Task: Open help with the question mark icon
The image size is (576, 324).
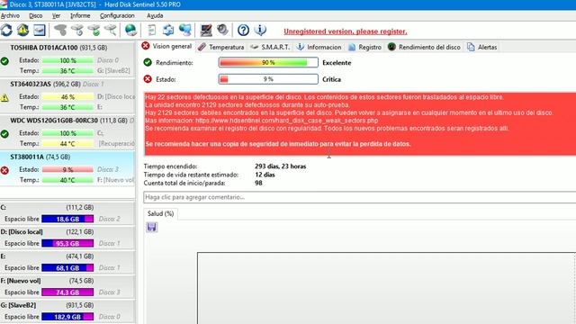Action: [243, 30]
